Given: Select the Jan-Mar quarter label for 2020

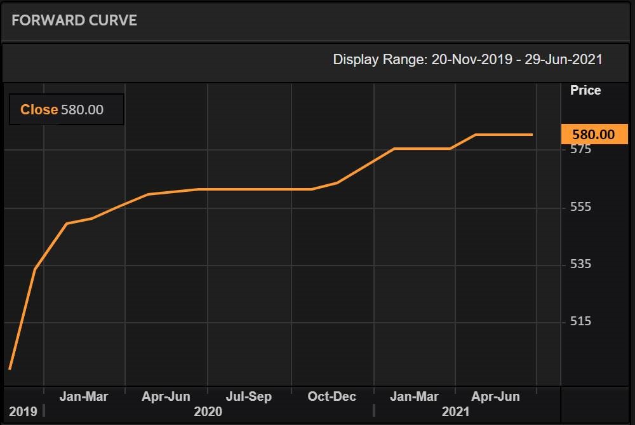Looking at the screenshot, I should click(84, 396).
